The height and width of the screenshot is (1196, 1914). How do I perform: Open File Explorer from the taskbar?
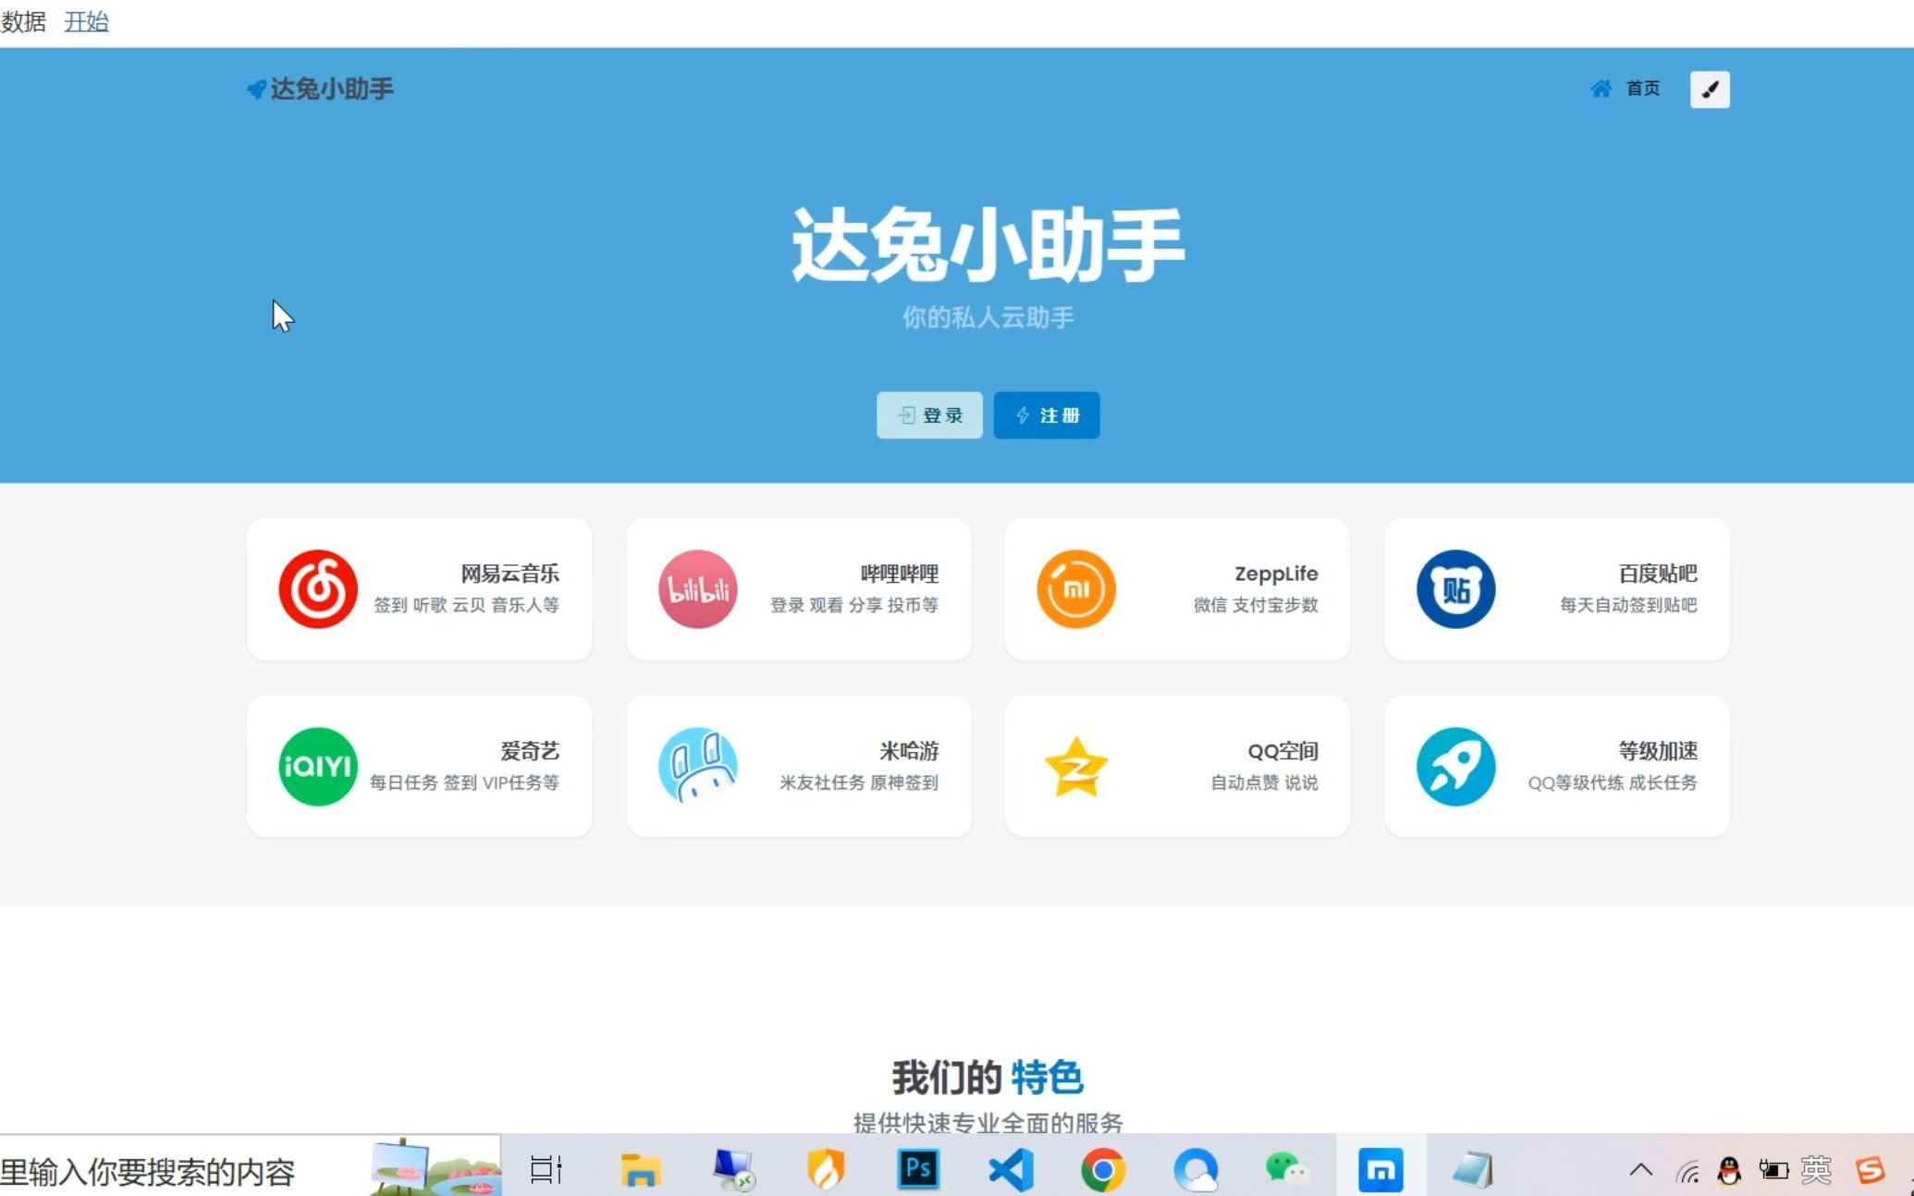click(640, 1170)
